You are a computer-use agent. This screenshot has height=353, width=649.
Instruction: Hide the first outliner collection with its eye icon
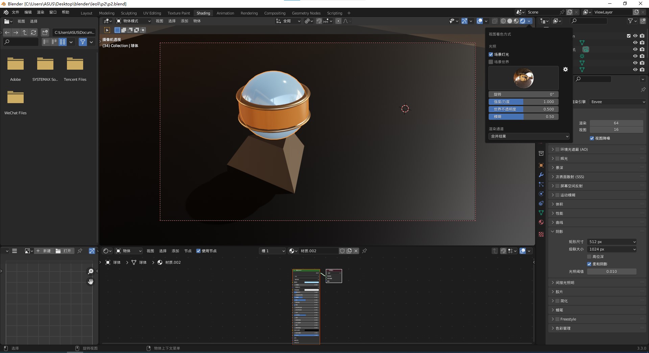click(635, 36)
